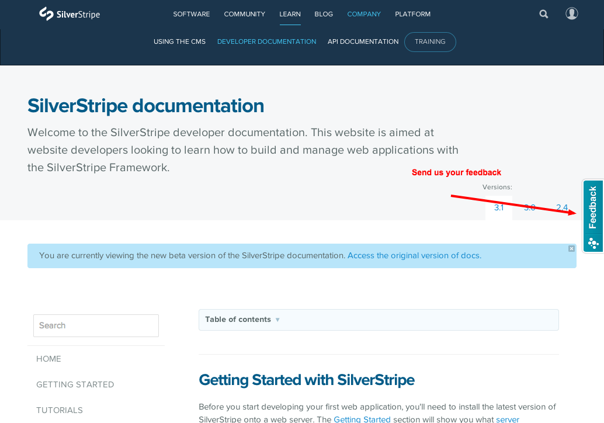
Task: Select API DOCUMENTATION submenu item
Action: 363,41
